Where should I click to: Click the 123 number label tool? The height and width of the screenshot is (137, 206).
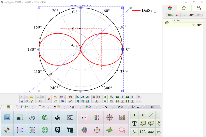click(143, 132)
